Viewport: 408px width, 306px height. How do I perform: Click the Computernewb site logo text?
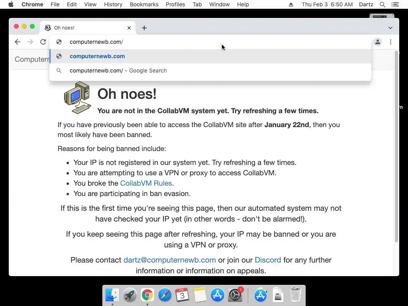point(32,59)
